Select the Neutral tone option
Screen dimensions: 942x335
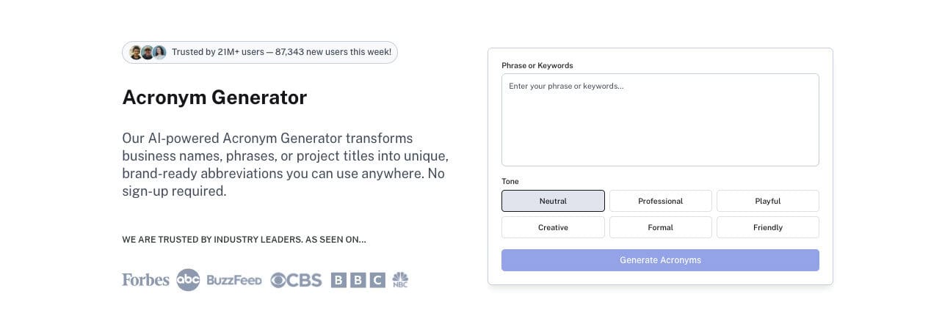click(553, 201)
